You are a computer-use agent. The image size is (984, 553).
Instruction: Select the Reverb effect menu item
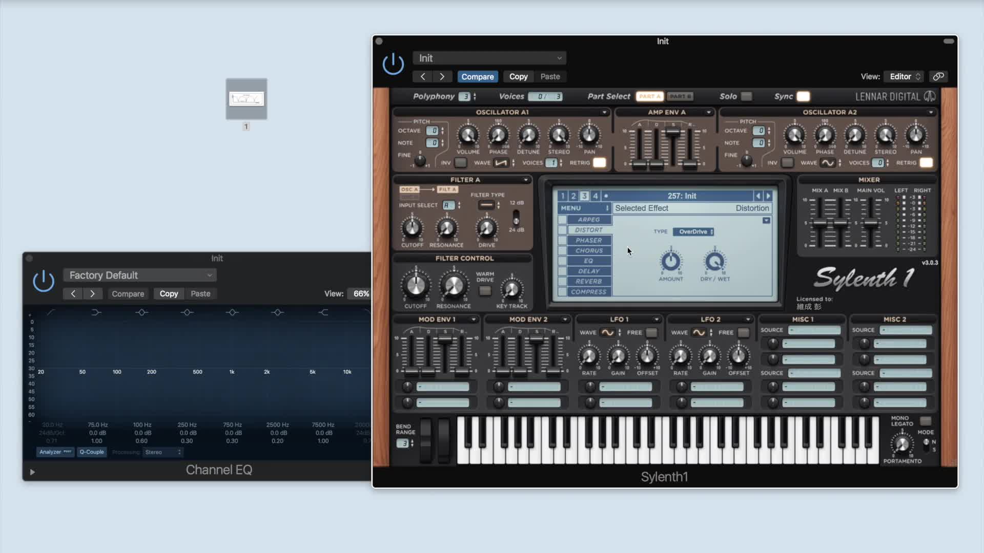point(588,281)
